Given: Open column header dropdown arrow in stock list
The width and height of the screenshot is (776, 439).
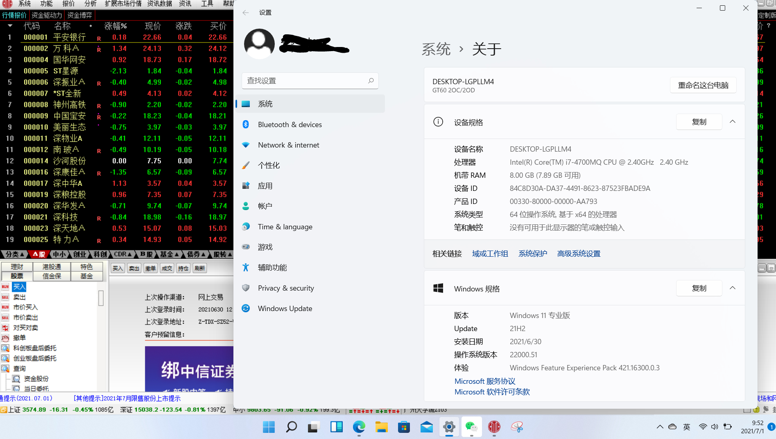Looking at the screenshot, I should click(x=10, y=26).
